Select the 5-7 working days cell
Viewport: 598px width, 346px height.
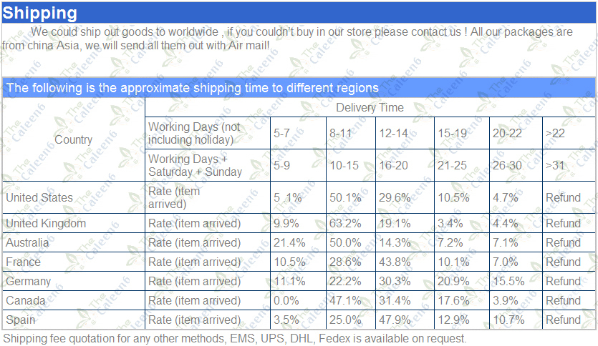point(298,133)
